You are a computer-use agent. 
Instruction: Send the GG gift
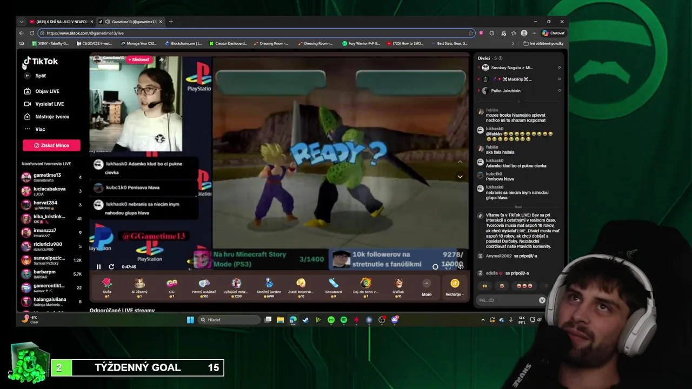172,287
